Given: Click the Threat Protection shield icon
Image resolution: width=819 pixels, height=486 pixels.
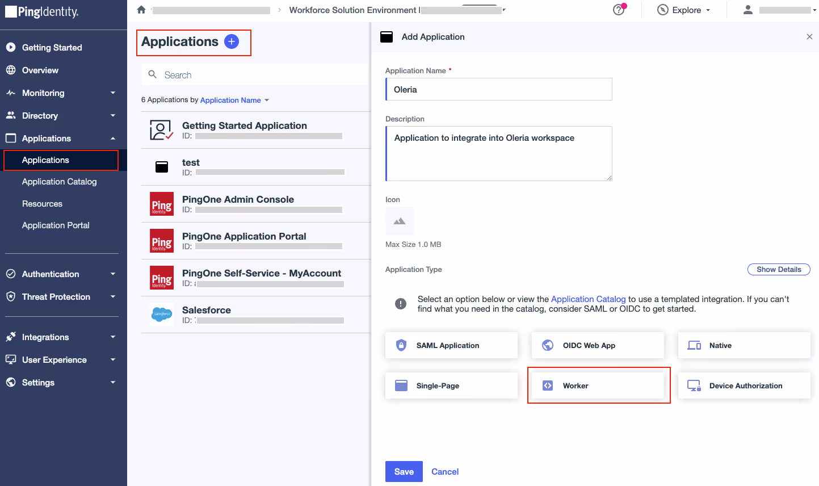Looking at the screenshot, I should 11,296.
